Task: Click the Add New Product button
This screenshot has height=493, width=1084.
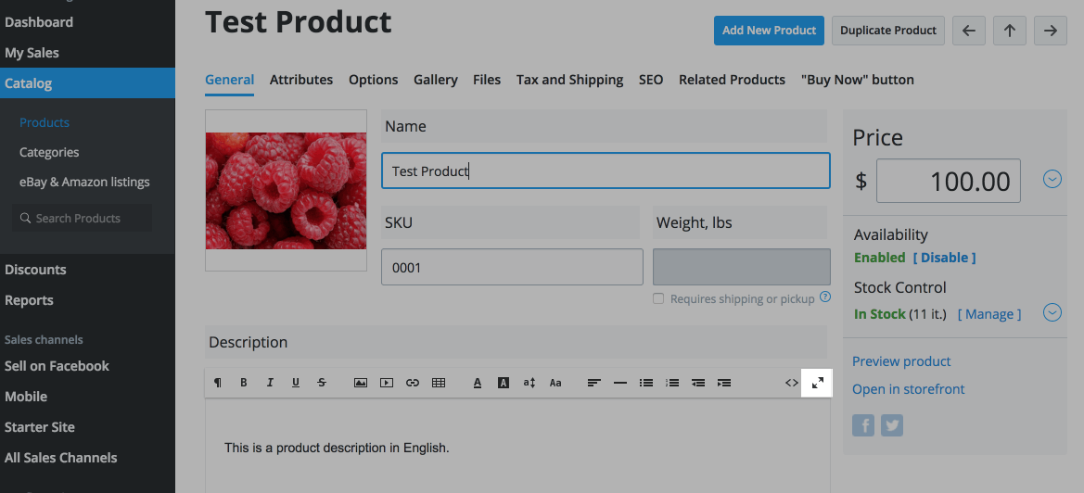Action: (x=769, y=31)
